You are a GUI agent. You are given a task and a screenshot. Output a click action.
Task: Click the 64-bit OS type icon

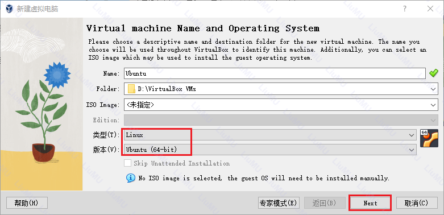(x=429, y=138)
